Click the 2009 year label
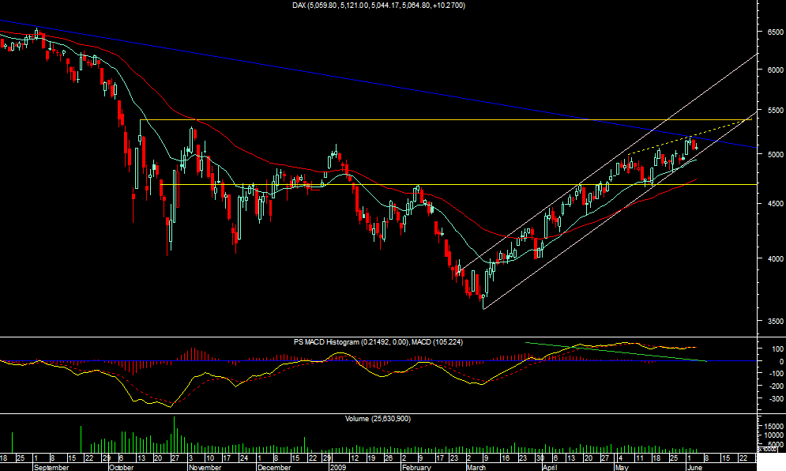The image size is (786, 471). (x=338, y=467)
